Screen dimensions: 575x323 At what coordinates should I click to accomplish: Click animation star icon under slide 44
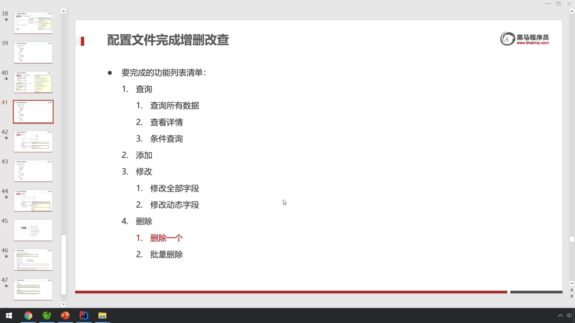(6, 197)
